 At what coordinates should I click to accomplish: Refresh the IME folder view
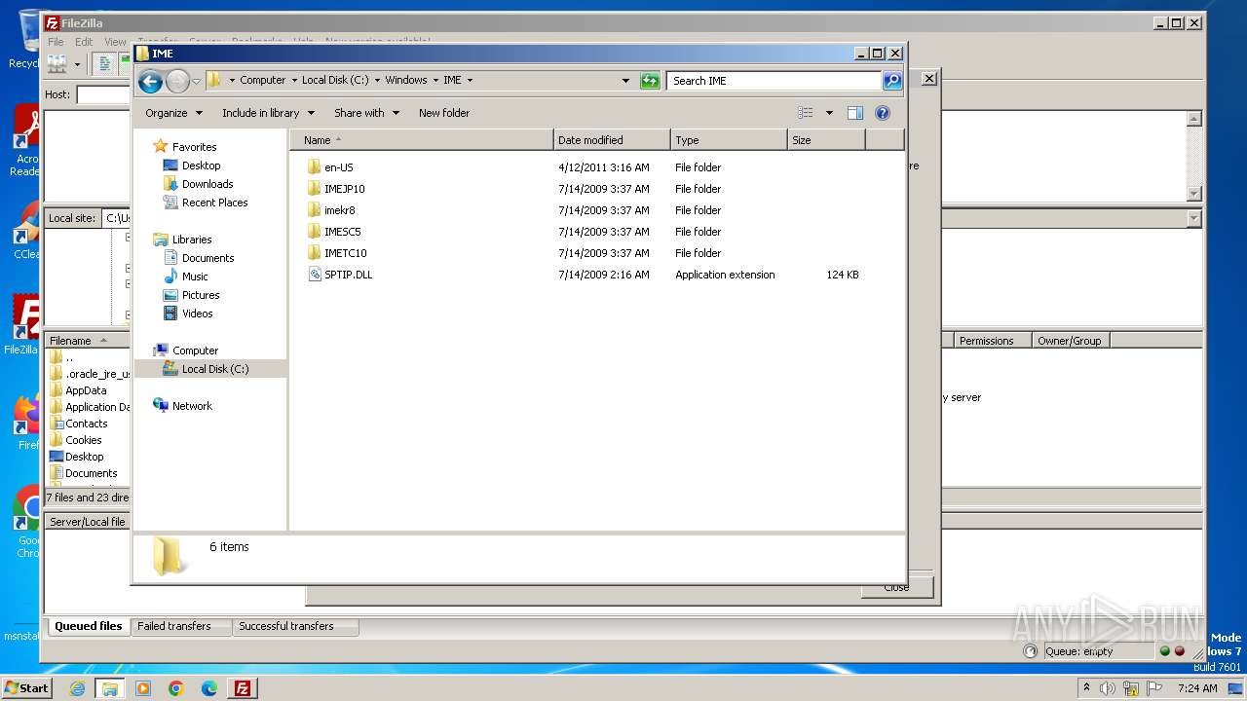pyautogui.click(x=650, y=81)
